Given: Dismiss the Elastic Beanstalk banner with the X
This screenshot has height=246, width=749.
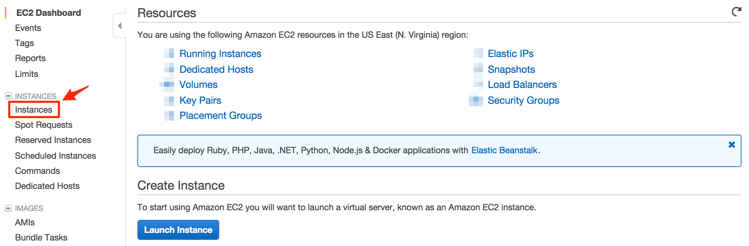Looking at the screenshot, I should pos(731,145).
